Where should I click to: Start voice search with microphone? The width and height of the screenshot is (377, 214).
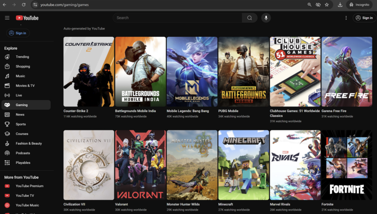pos(266,18)
